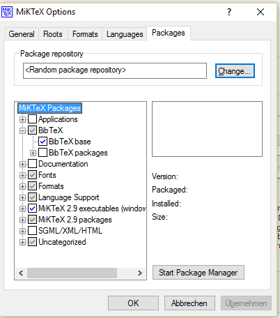Uncheck the BibTeX base checkbox
The image size is (280, 318).
(x=42, y=142)
